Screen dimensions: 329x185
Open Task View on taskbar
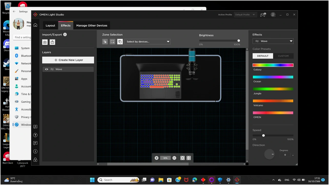(x=144, y=180)
